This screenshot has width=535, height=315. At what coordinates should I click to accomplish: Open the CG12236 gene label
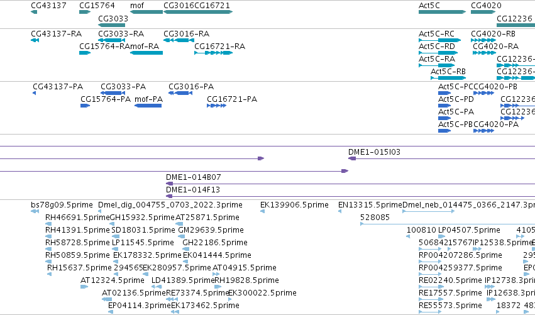click(x=514, y=18)
